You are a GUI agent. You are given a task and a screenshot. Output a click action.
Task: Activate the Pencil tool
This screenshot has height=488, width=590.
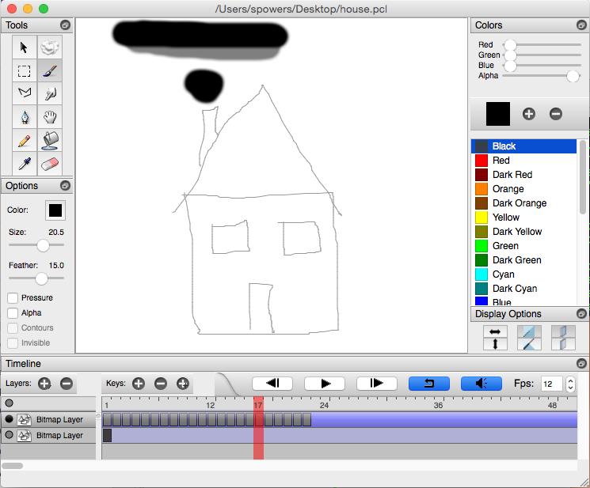tap(25, 141)
